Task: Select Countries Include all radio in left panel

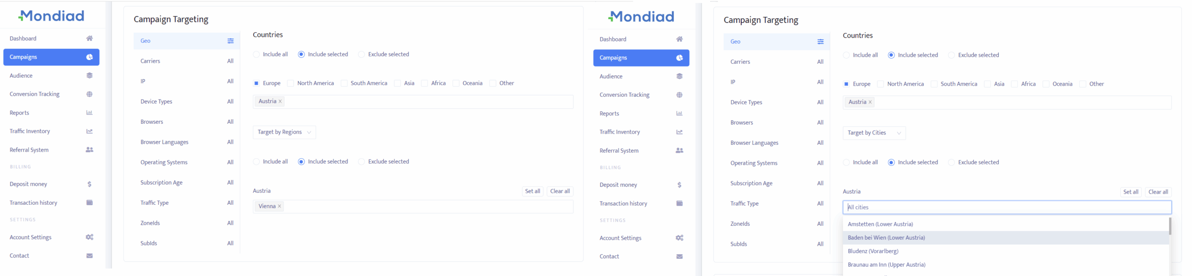Action: tap(256, 54)
